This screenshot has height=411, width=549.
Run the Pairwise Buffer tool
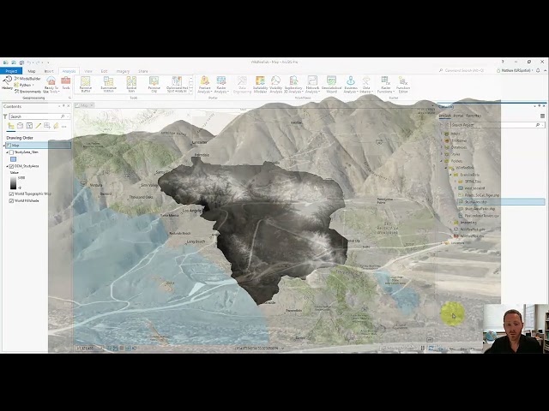tap(86, 85)
